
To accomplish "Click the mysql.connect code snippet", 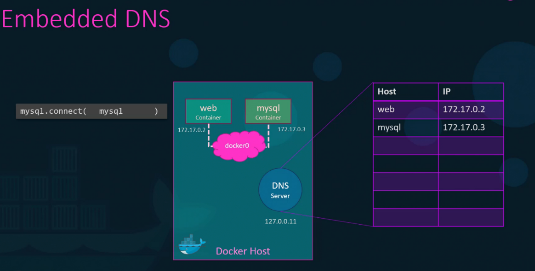I will click(x=91, y=111).
